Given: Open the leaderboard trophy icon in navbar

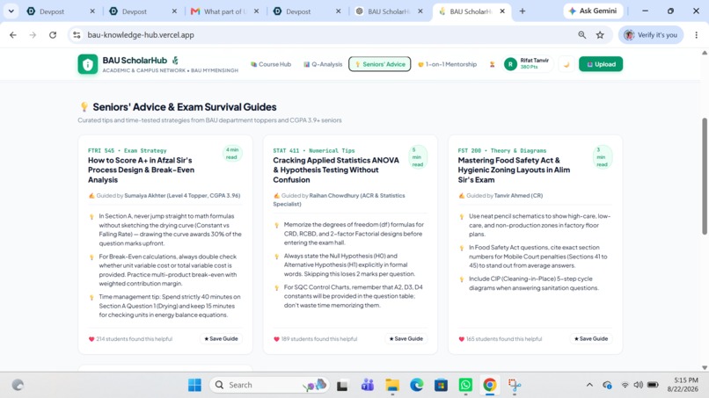Looking at the screenshot, I should tap(492, 64).
